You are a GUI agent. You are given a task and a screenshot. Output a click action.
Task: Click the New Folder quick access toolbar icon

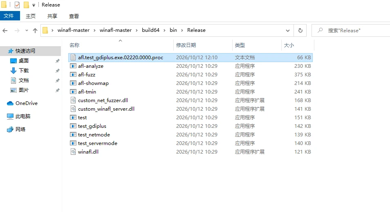pyautogui.click(x=26, y=5)
